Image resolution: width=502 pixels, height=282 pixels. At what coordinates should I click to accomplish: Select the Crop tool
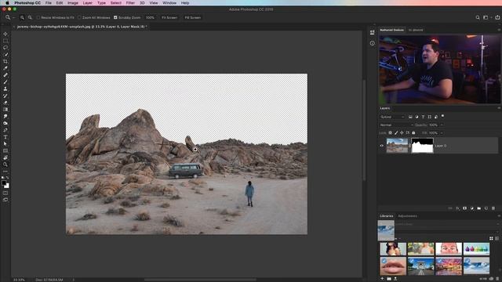tap(5, 61)
